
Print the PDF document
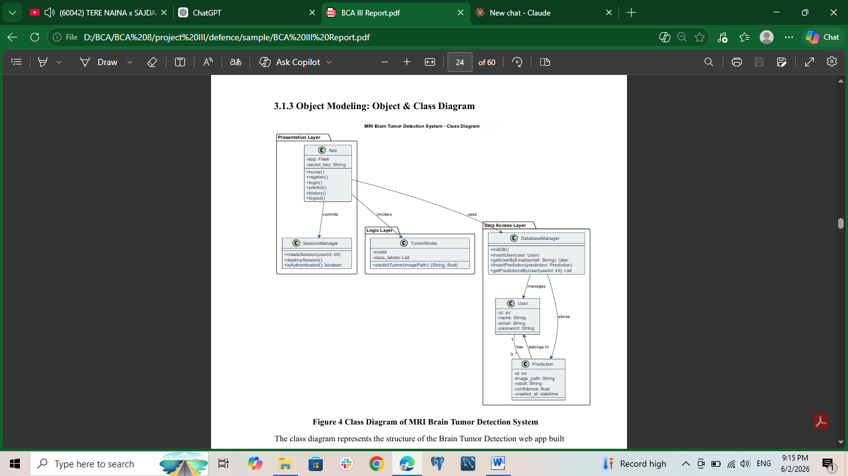pyautogui.click(x=737, y=62)
